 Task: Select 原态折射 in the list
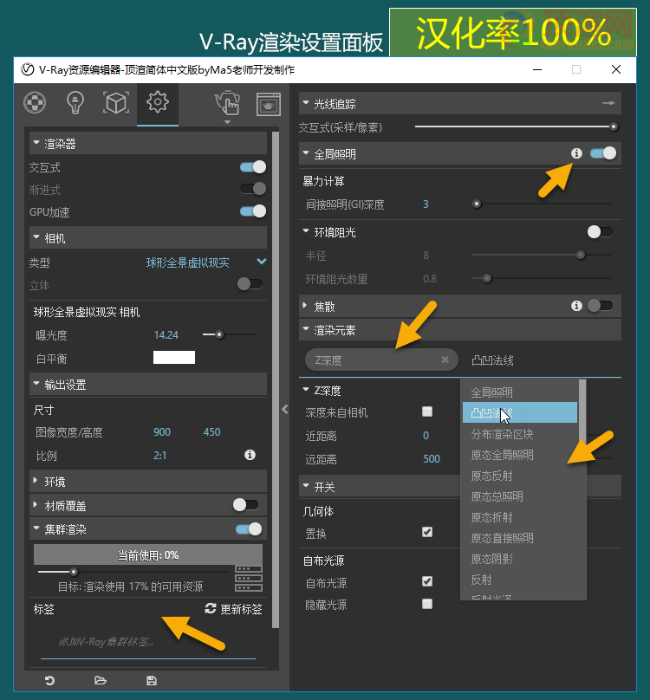520,517
